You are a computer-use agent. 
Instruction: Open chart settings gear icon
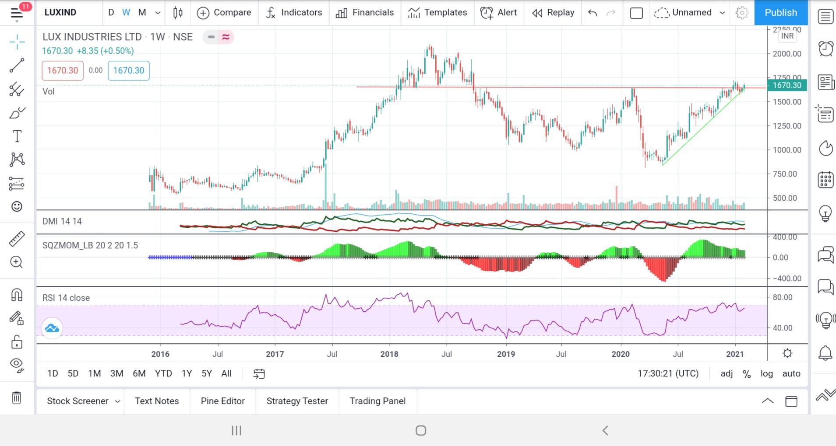741,13
